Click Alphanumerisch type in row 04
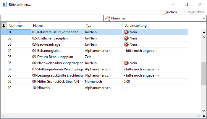 [98, 51]
